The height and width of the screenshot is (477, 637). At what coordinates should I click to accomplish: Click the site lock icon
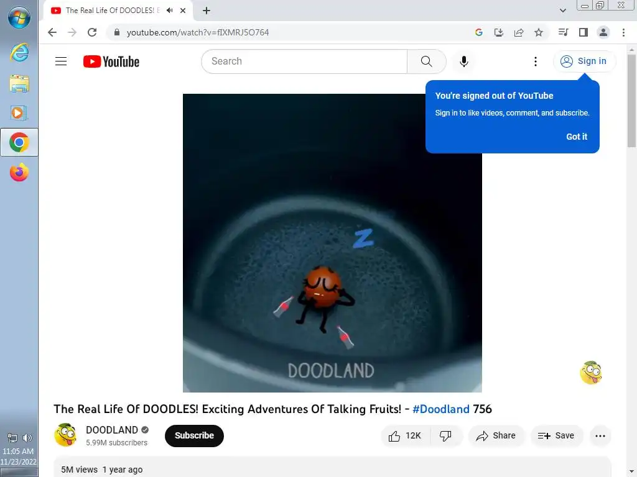116,32
